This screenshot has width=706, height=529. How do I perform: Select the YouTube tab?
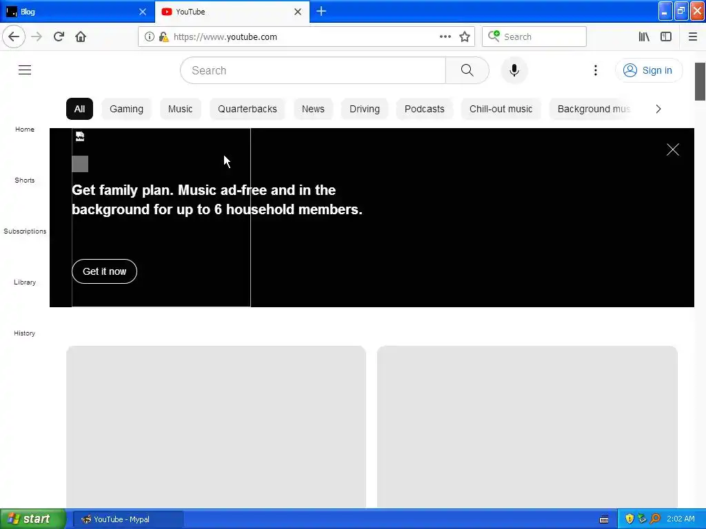[x=232, y=12]
